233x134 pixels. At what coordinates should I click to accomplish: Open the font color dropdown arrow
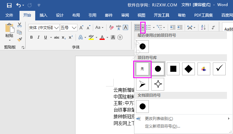pyautogui.click(x=107, y=37)
